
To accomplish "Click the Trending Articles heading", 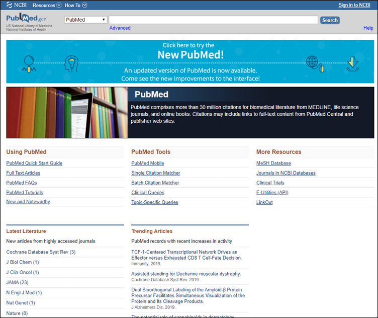I will pos(152,231).
